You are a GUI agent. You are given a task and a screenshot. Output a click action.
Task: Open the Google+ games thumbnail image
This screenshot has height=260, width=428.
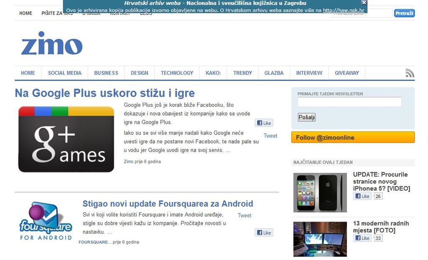(x=66, y=139)
